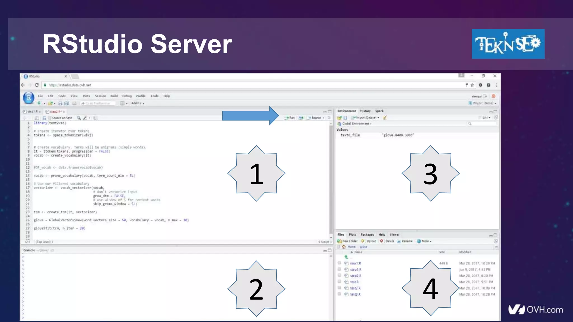Click the Open File folder icon in the main toolbar
The height and width of the screenshot is (322, 573).
click(50, 103)
